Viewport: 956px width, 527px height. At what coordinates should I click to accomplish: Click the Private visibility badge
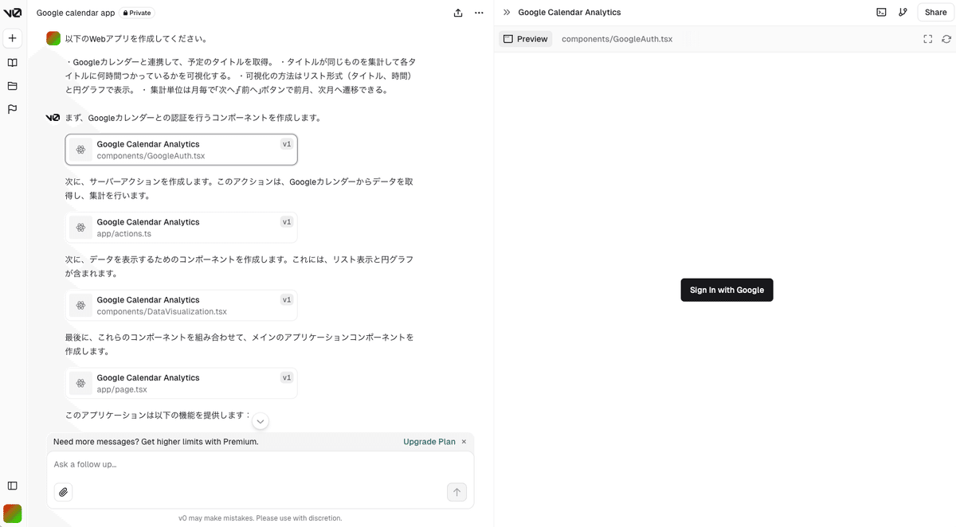click(137, 13)
